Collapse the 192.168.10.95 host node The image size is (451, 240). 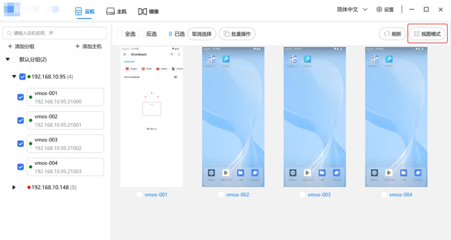pos(14,77)
